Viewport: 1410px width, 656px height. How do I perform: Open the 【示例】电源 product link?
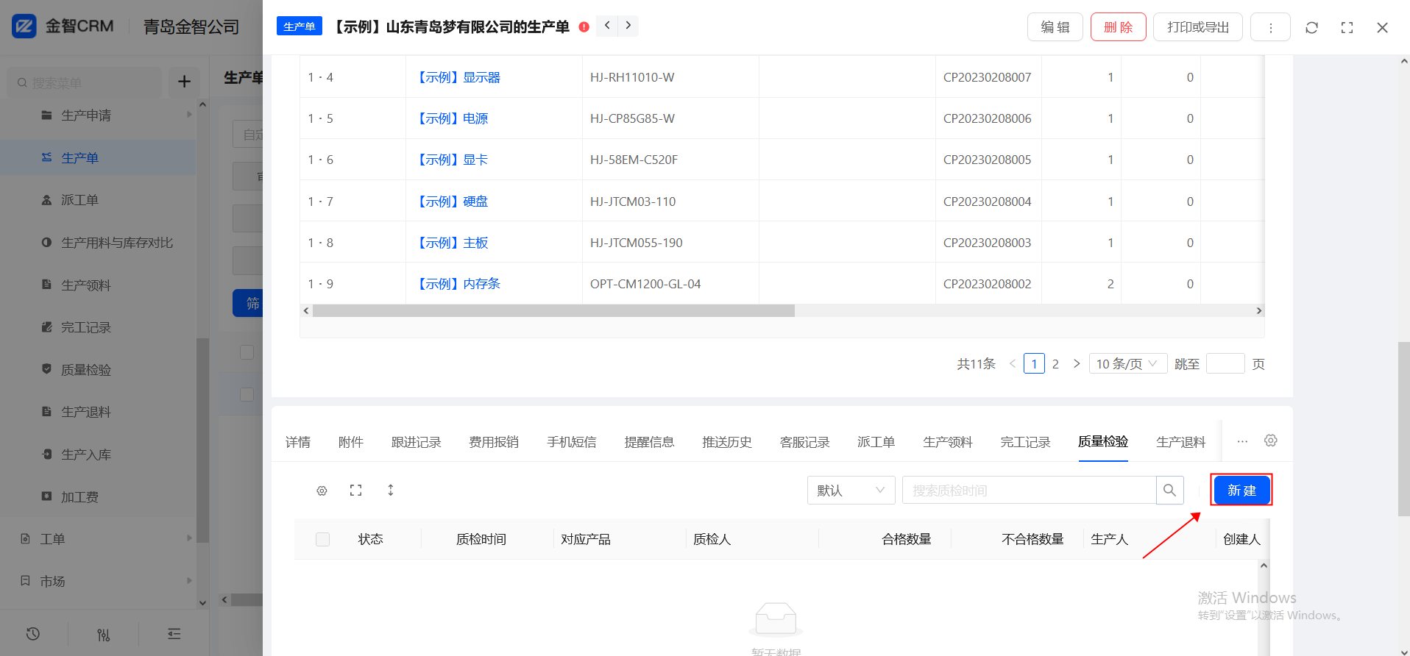(450, 118)
